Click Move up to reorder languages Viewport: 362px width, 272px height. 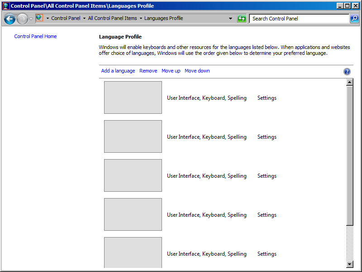(x=171, y=71)
